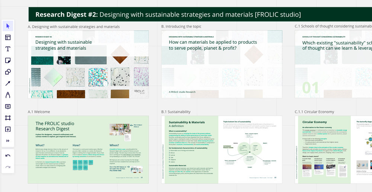Click frame label 'C.1.1 Circular Economy'
Image resolution: width=372 pixels, height=192 pixels.
(x=314, y=112)
